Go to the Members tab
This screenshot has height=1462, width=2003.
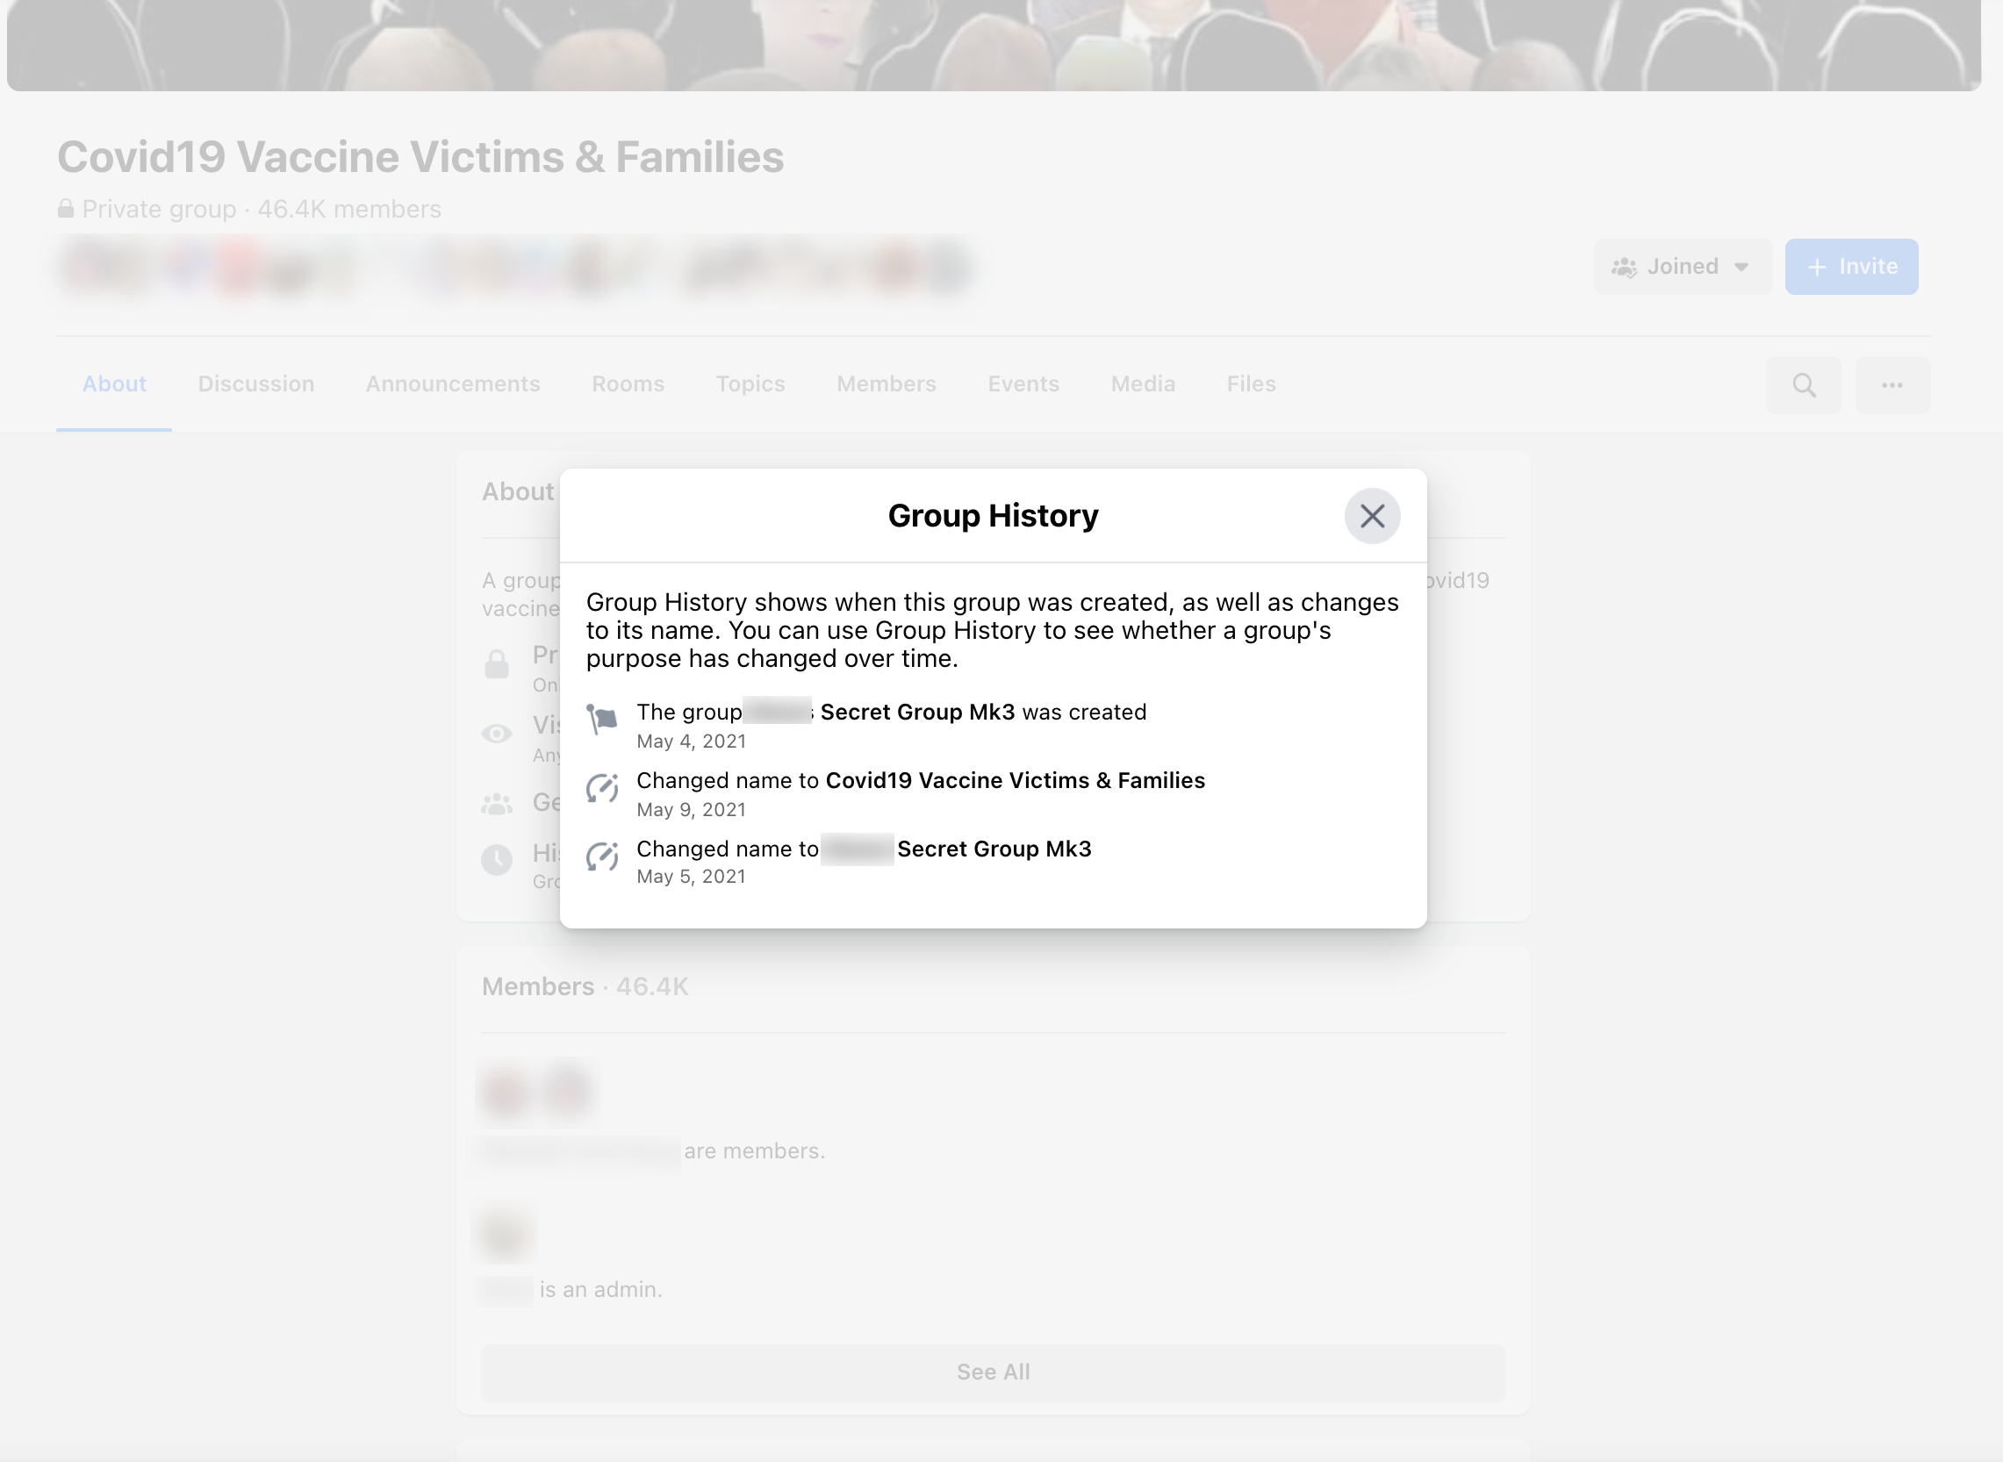[x=886, y=384]
